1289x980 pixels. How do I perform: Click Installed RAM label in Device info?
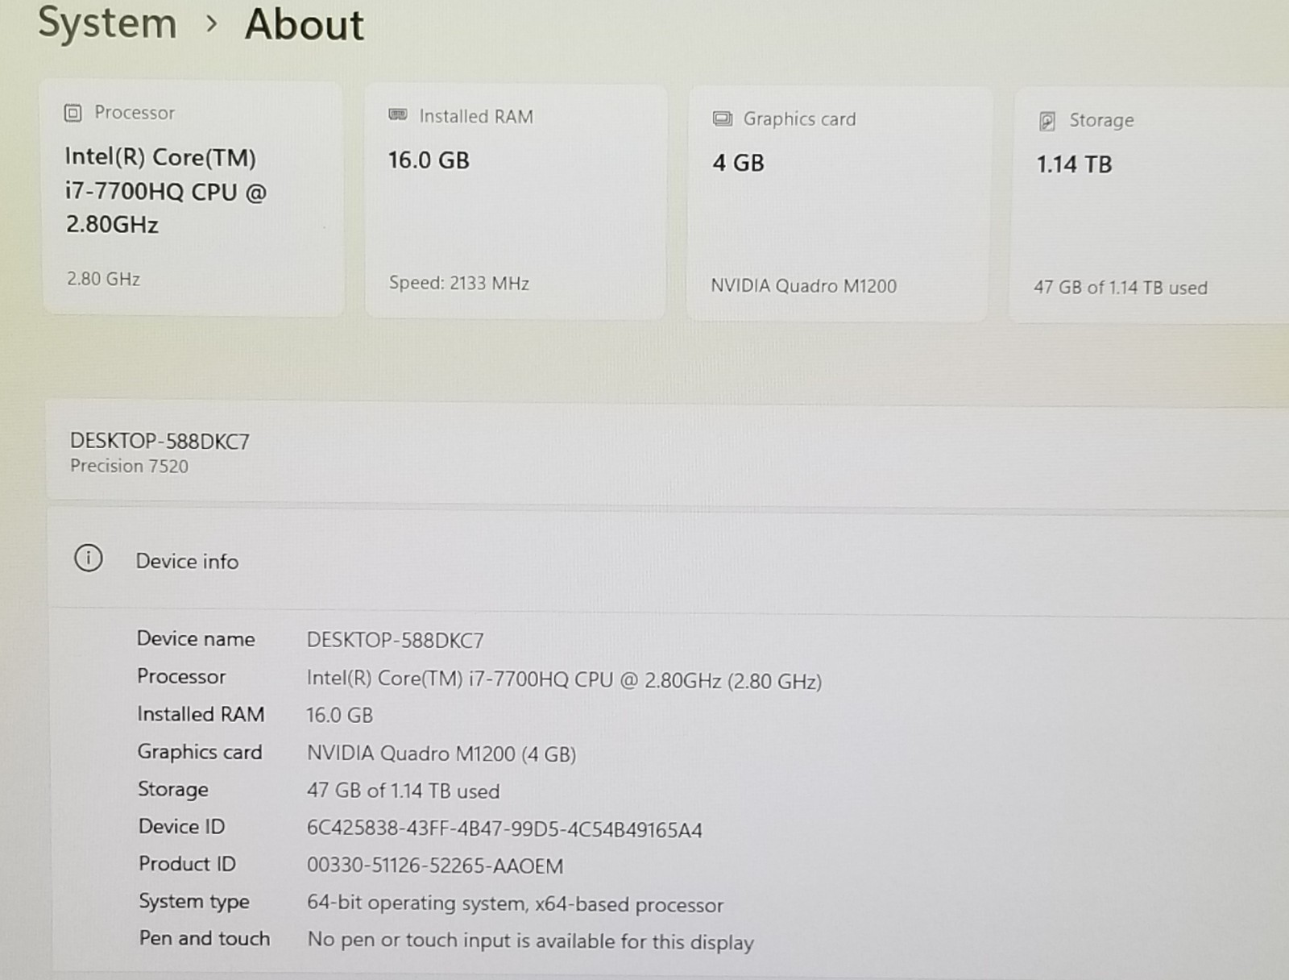pyautogui.click(x=201, y=714)
